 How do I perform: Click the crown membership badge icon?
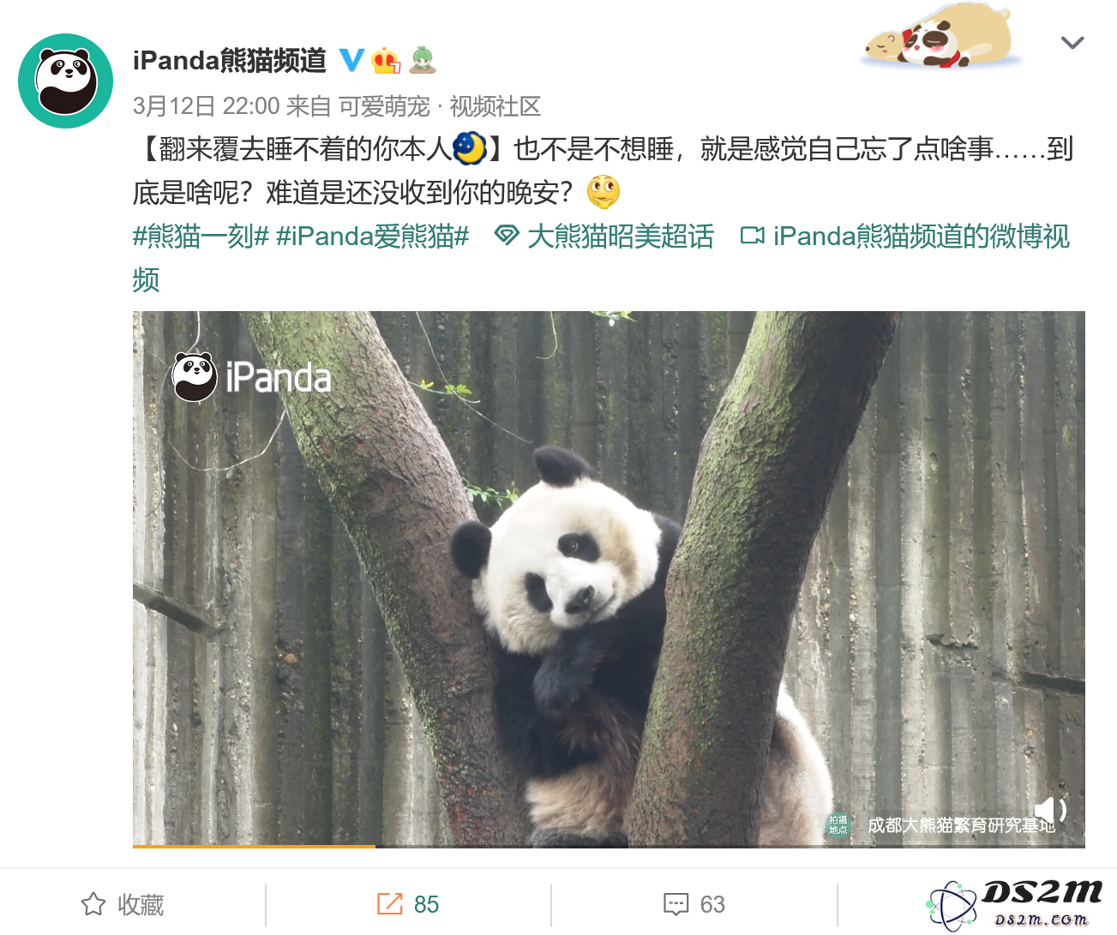coord(387,60)
